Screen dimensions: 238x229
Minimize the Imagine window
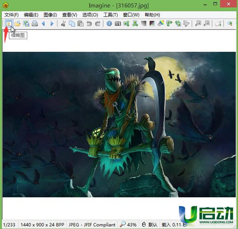click(205, 4)
